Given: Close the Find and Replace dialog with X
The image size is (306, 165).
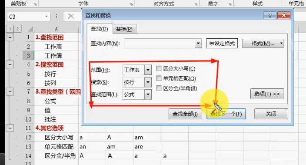Looking at the screenshot, I should point(284,15).
